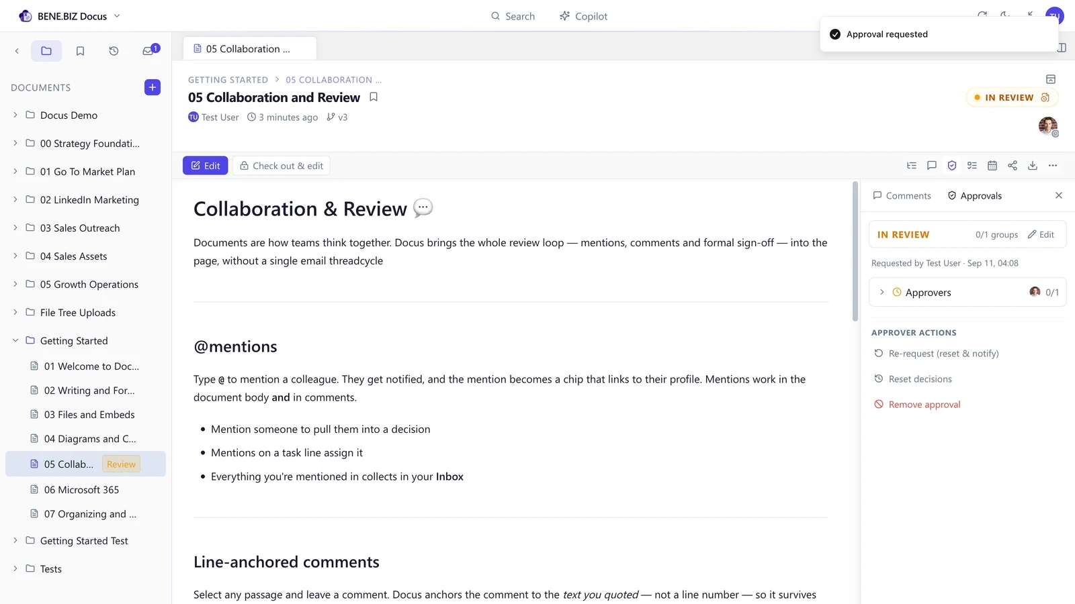This screenshot has width=1075, height=604.
Task: Click the comment bubble beside the heading
Action: click(x=423, y=208)
